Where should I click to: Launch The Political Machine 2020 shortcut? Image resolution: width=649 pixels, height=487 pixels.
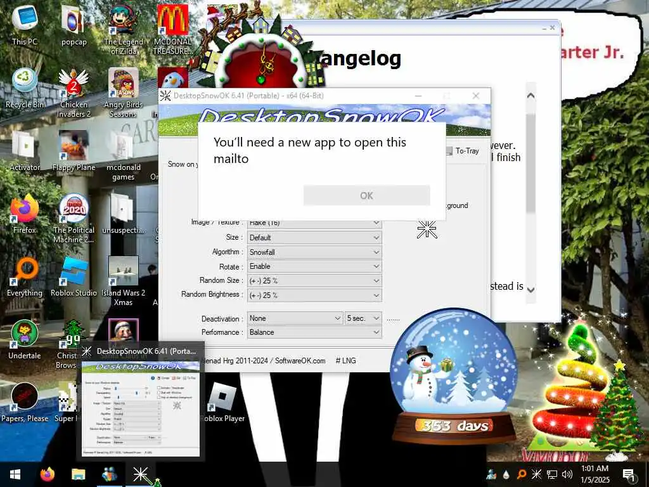pos(74,219)
